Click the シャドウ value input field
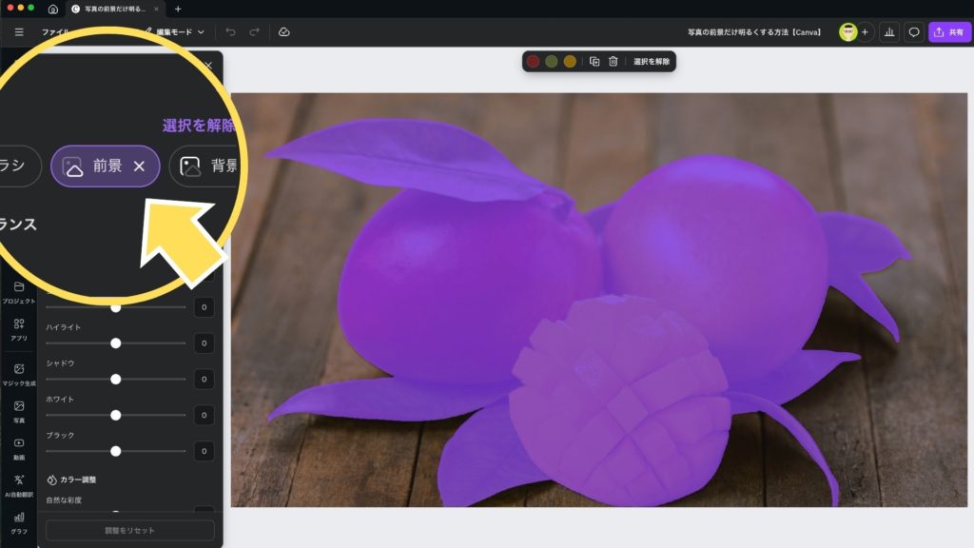Screen dimensions: 974x548 click(204, 379)
